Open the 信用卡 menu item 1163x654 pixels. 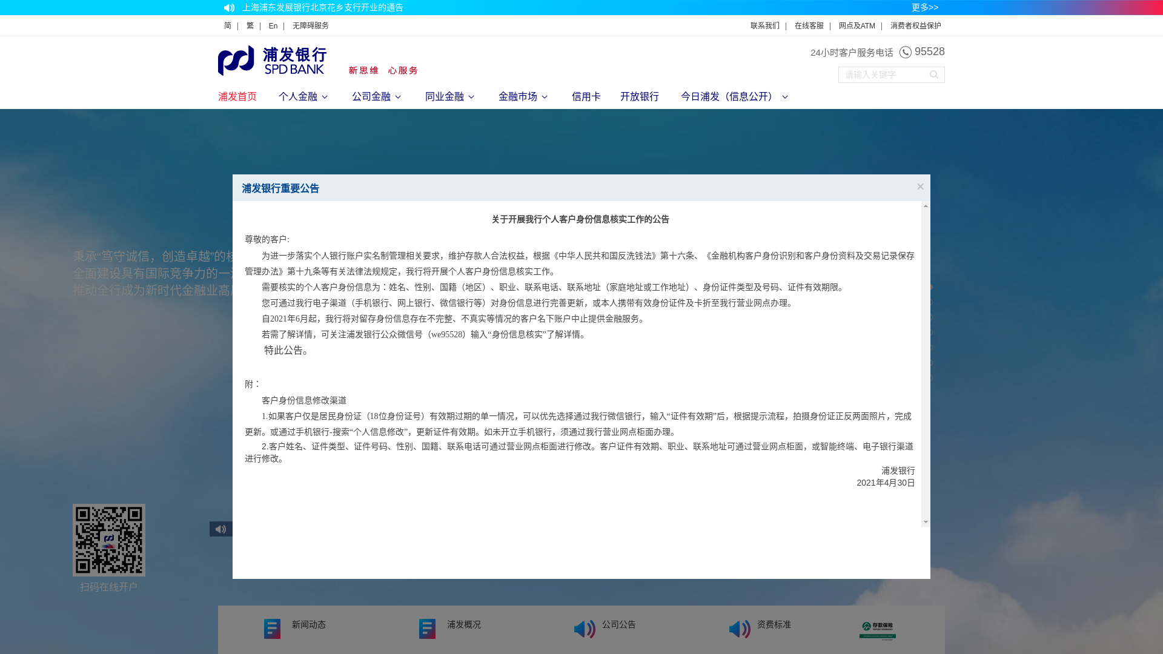point(586,97)
